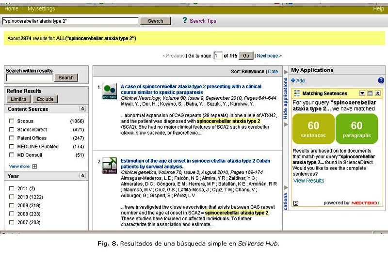The image size is (388, 261).
Task: Follow the View Results link
Action: tap(308, 181)
